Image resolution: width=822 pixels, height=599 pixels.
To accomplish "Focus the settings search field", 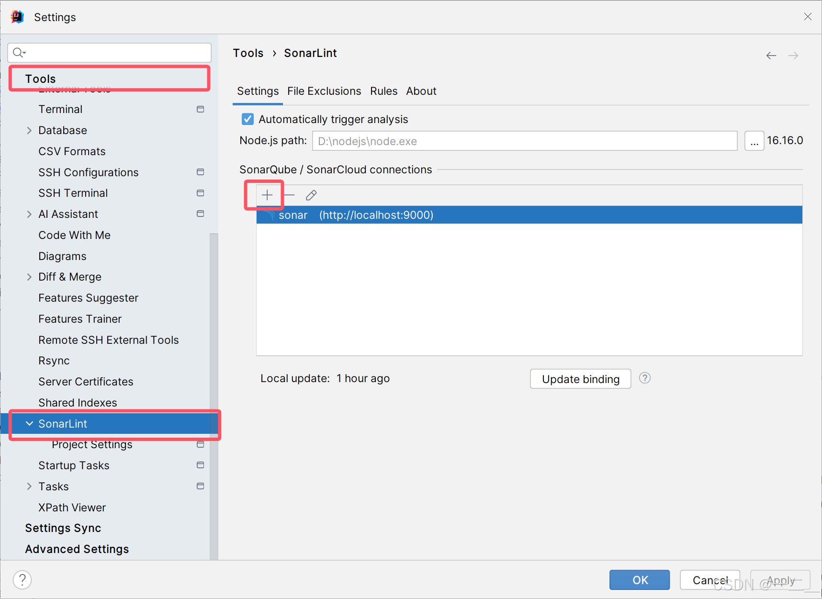I will click(109, 53).
